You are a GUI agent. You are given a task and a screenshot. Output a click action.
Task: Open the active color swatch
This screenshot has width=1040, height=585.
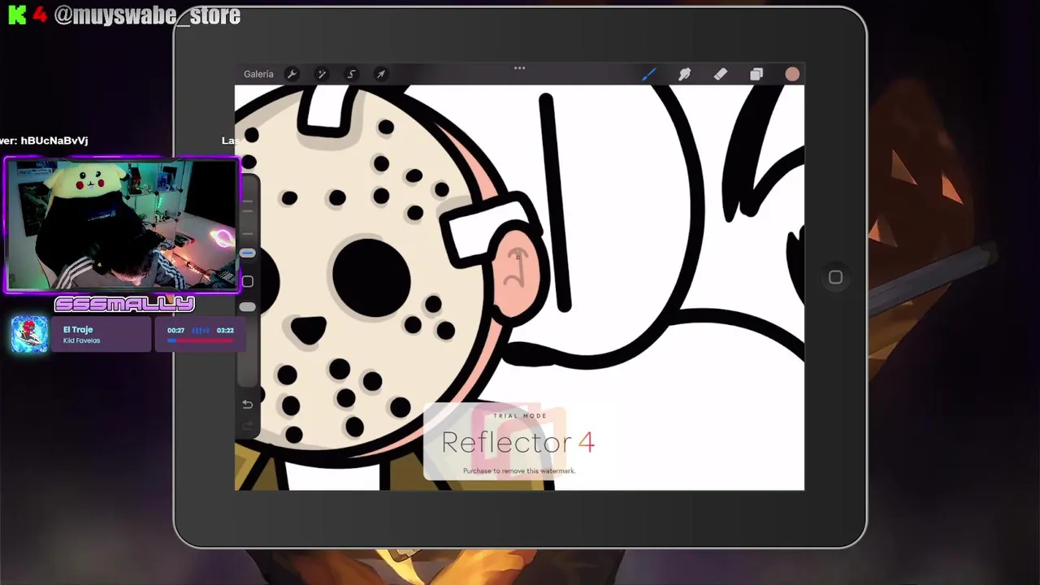pos(792,75)
